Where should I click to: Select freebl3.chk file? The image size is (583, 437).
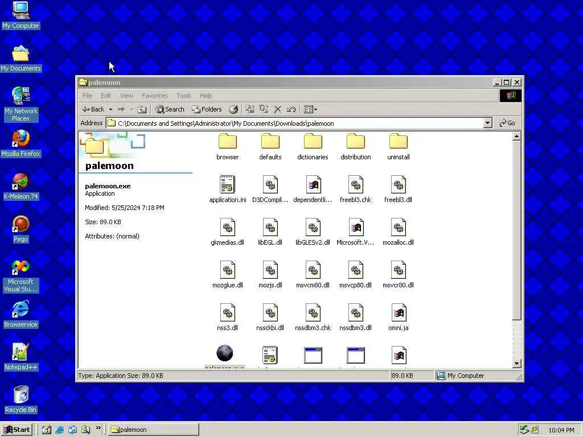pyautogui.click(x=355, y=189)
